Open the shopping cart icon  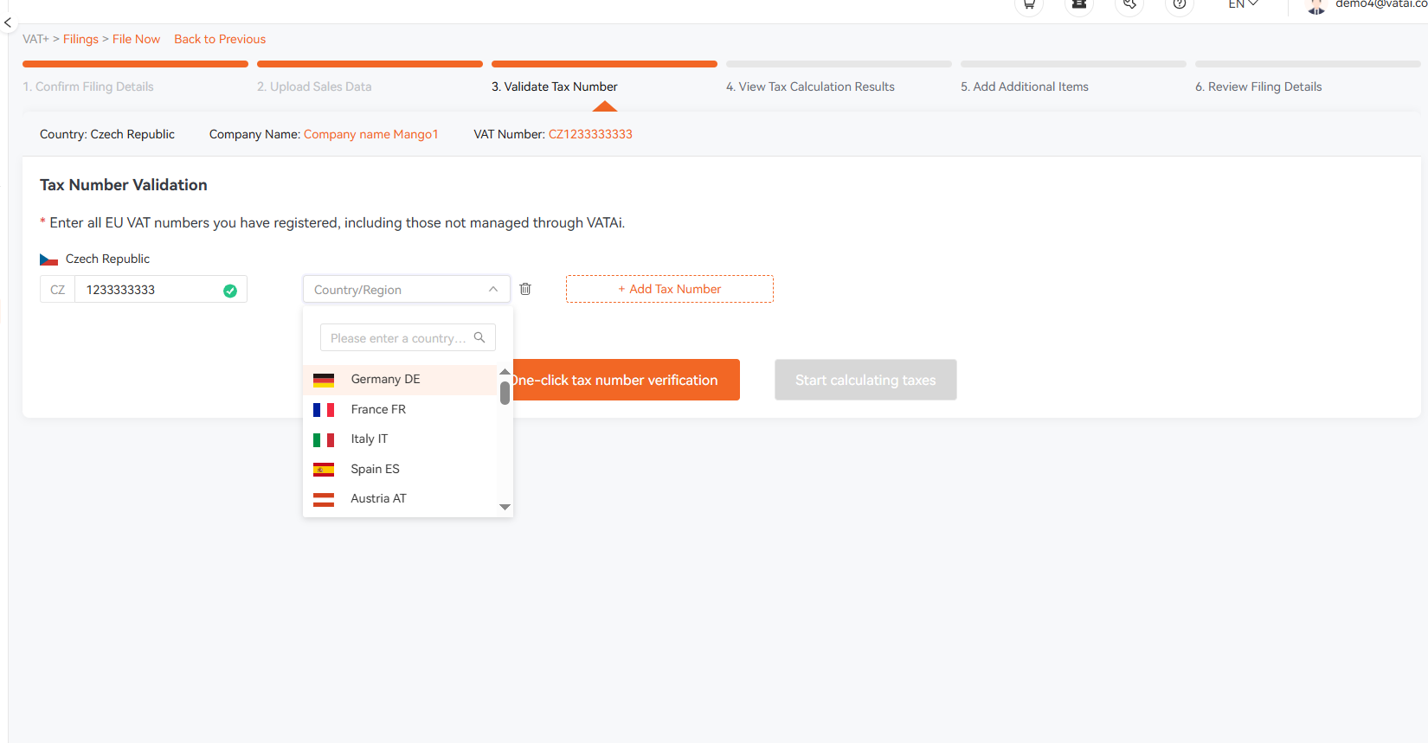coord(1029,4)
